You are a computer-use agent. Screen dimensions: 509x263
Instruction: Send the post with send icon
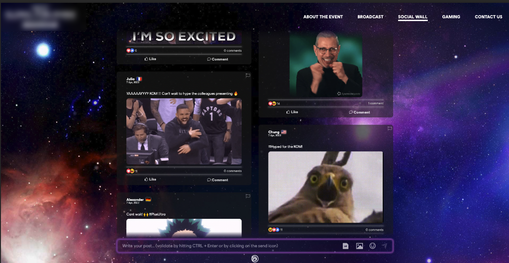click(385, 246)
